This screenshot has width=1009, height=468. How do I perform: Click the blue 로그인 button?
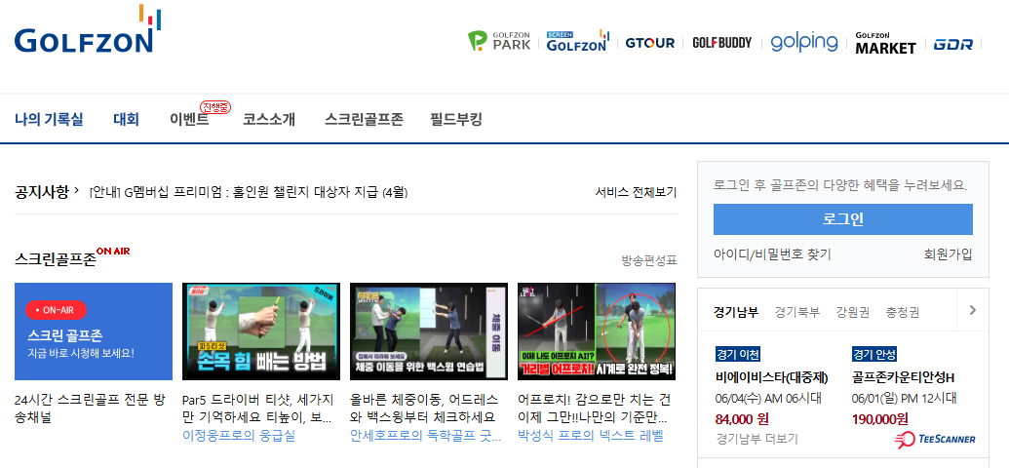843,219
